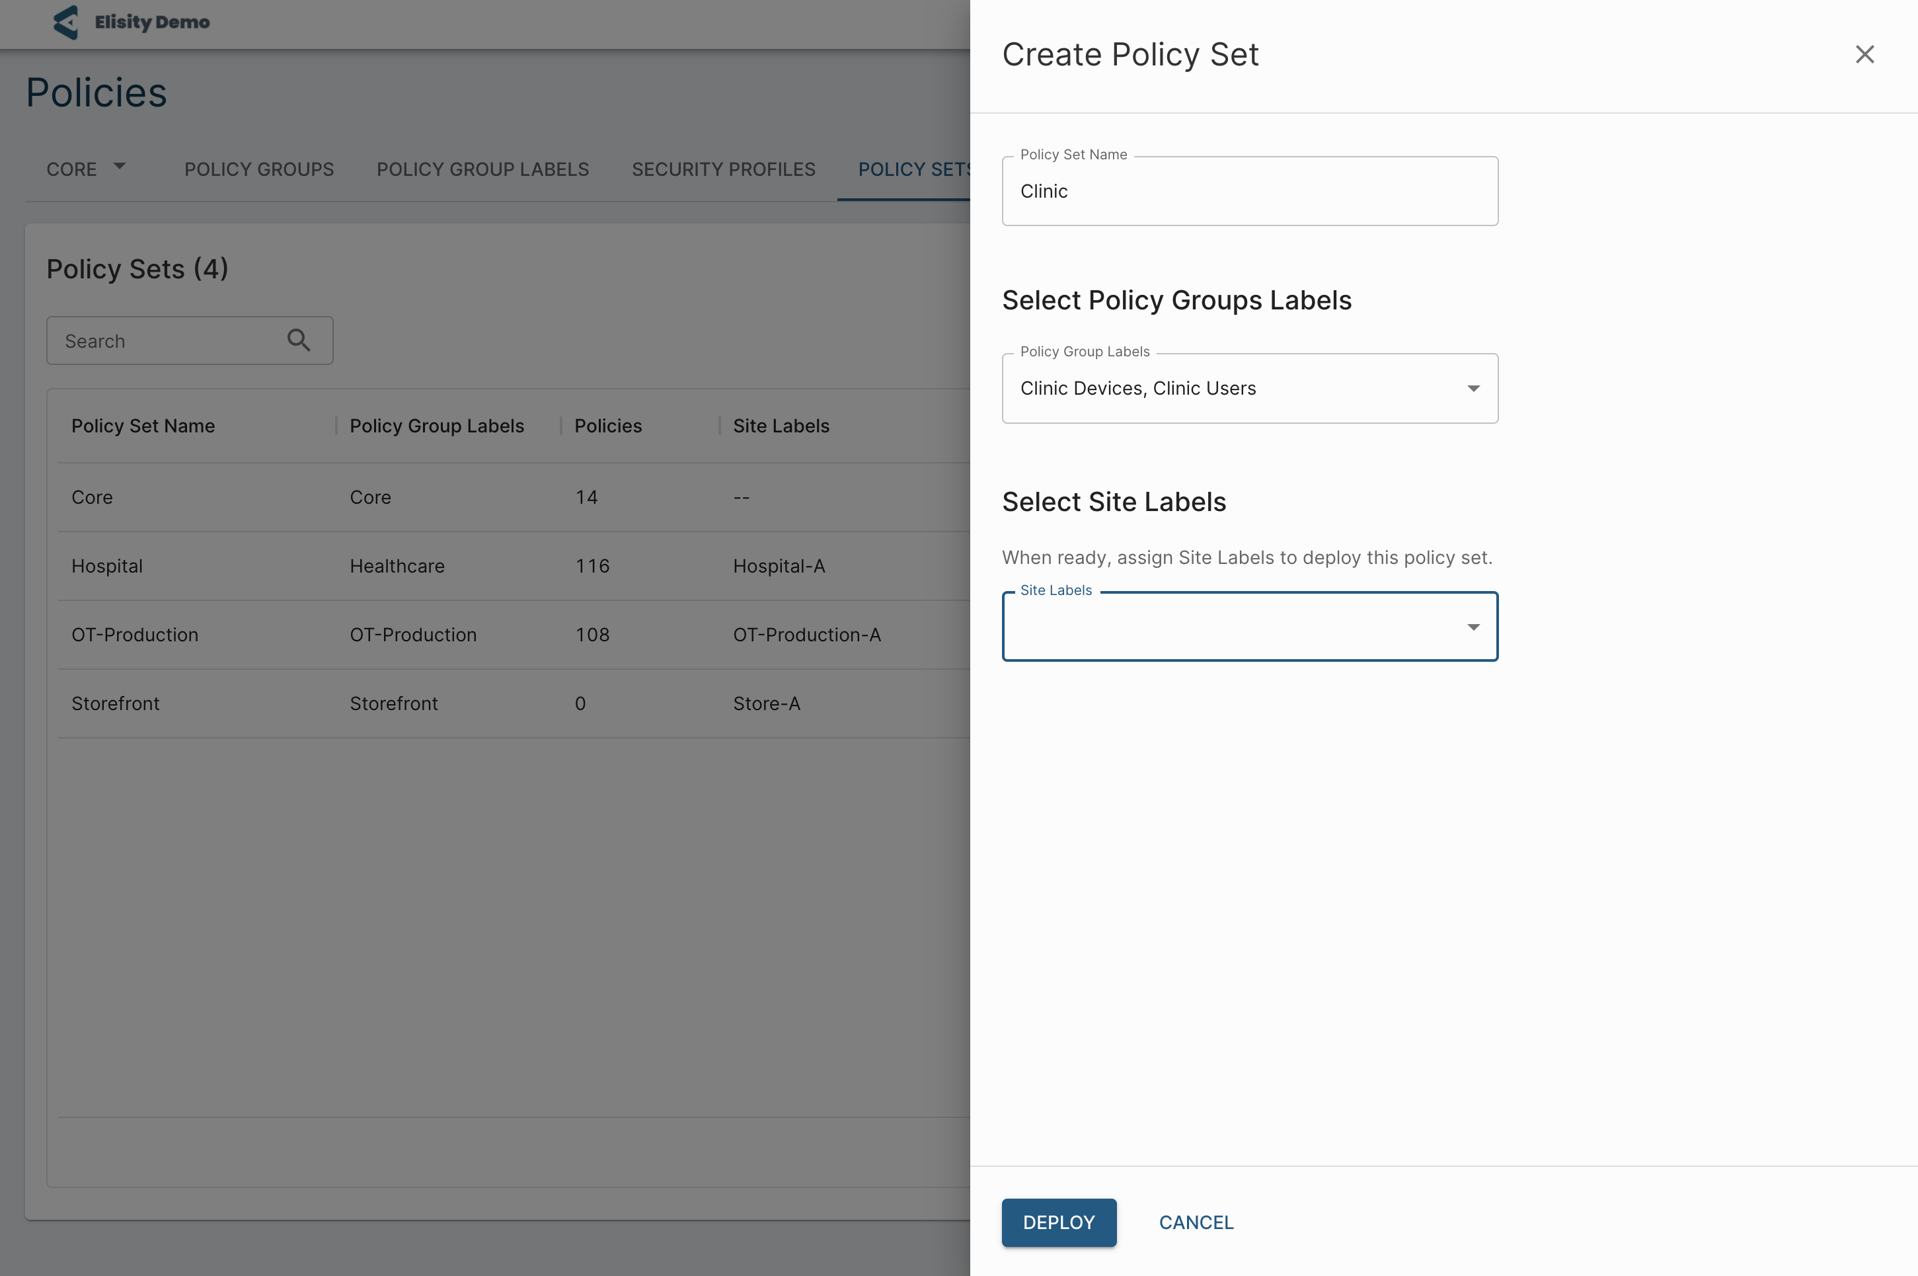The image size is (1918, 1276).
Task: Click the Site Labels combo box
Action: click(x=1249, y=627)
